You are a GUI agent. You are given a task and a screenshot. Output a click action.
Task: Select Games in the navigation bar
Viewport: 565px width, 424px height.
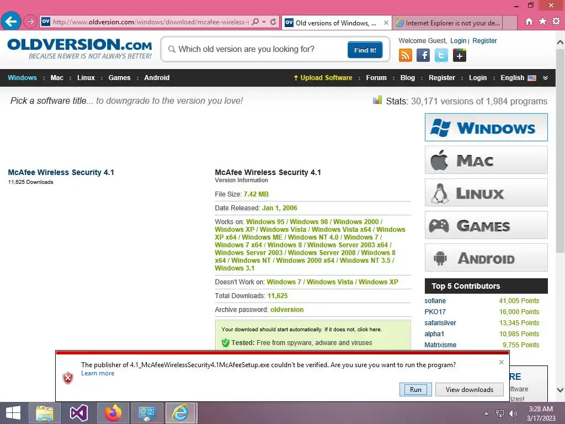[119, 78]
